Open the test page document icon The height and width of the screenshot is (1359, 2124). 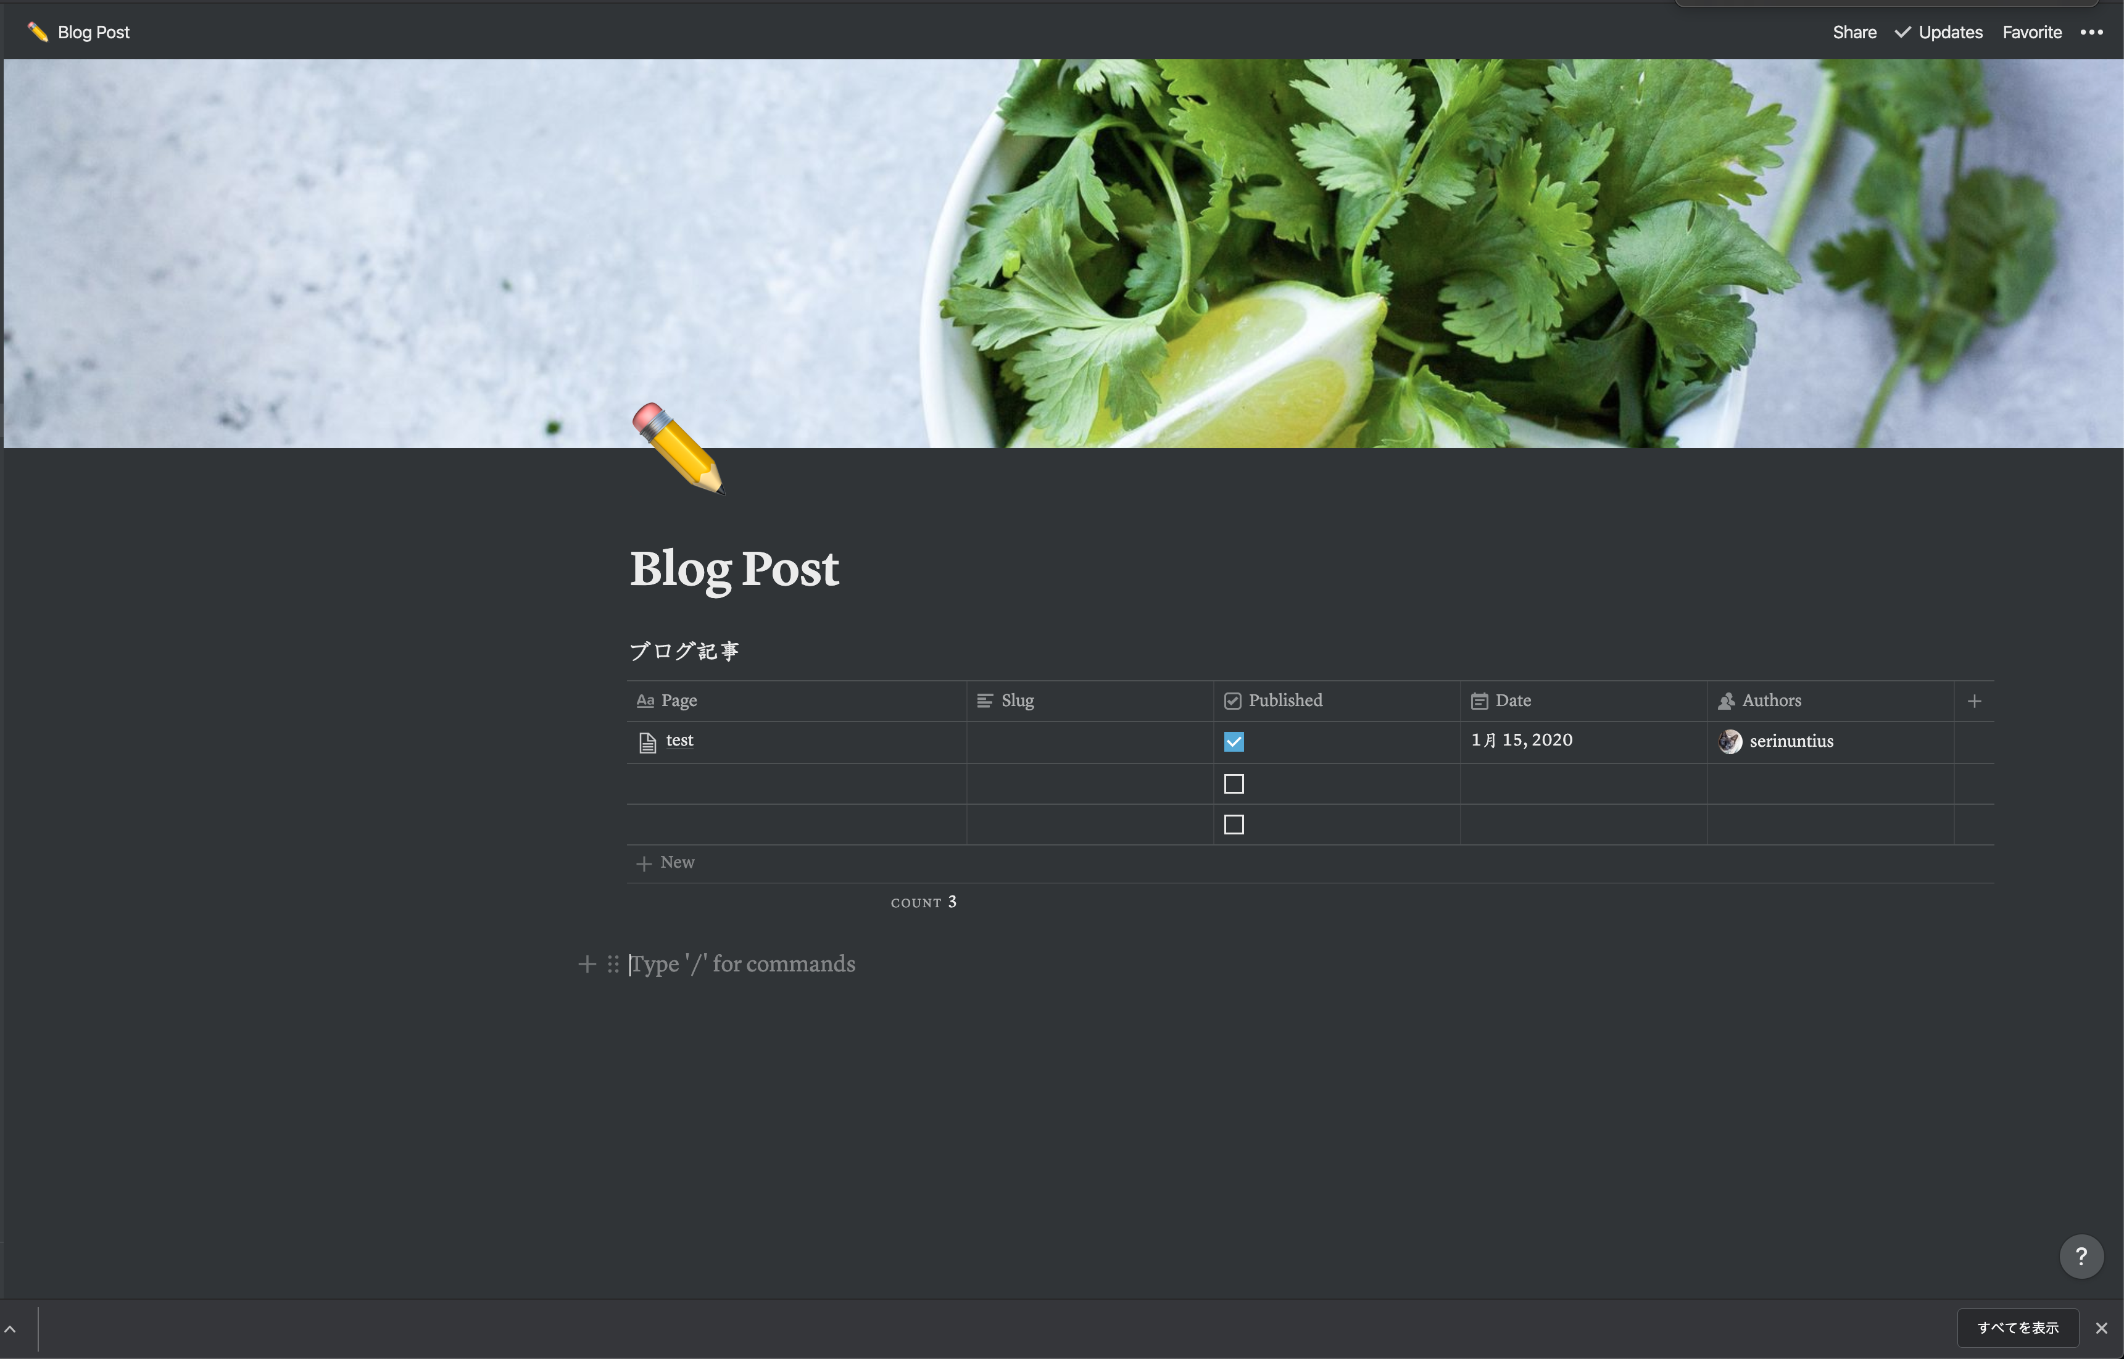(x=648, y=742)
